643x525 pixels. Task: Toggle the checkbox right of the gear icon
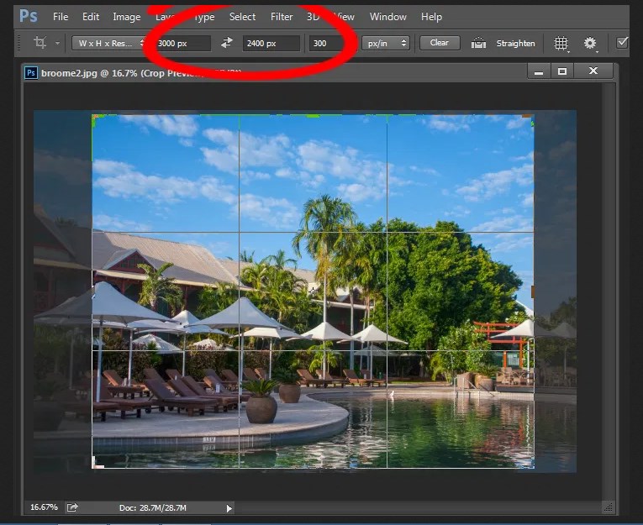(x=623, y=42)
